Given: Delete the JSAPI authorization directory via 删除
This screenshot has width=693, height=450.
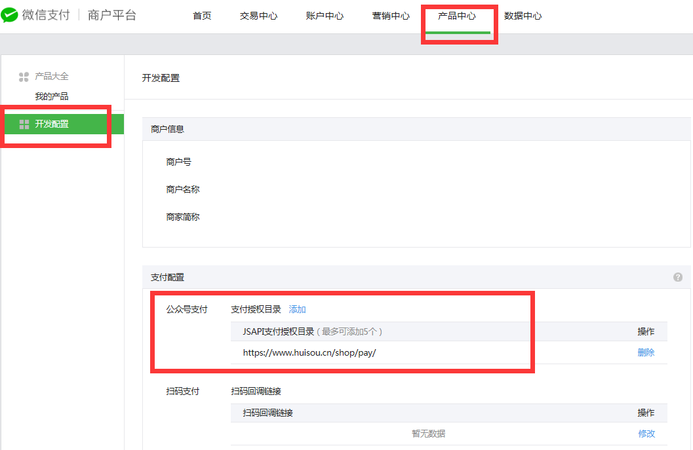Looking at the screenshot, I should coord(646,352).
